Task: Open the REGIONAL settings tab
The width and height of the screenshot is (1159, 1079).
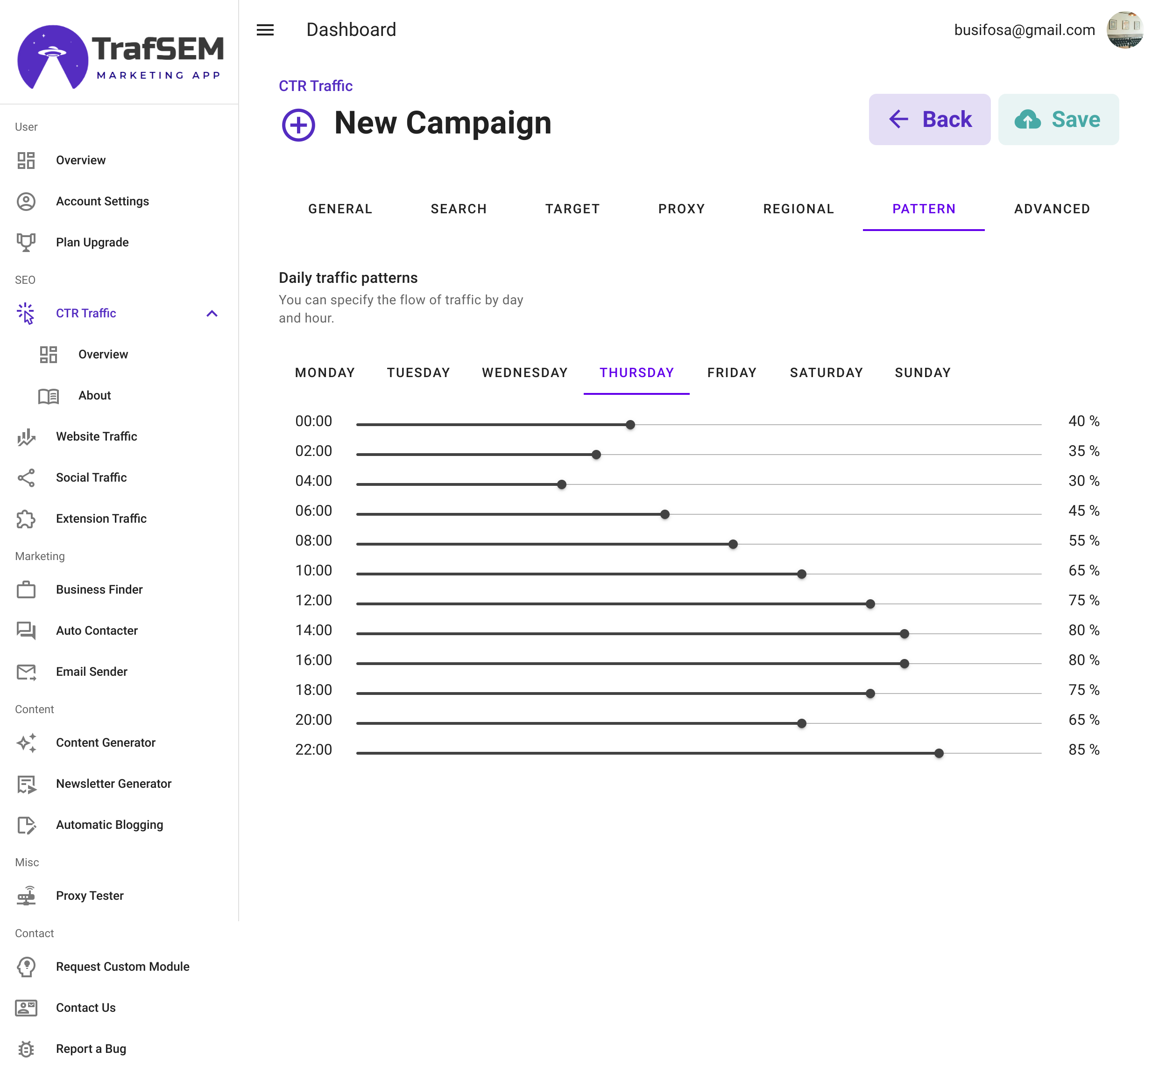Action: [x=798, y=209]
